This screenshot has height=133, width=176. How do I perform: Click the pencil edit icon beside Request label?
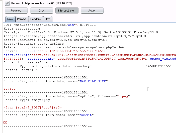[7, 3]
